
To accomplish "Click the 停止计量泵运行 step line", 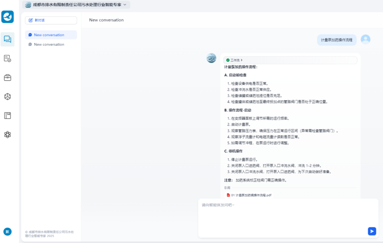I will coord(242,160).
